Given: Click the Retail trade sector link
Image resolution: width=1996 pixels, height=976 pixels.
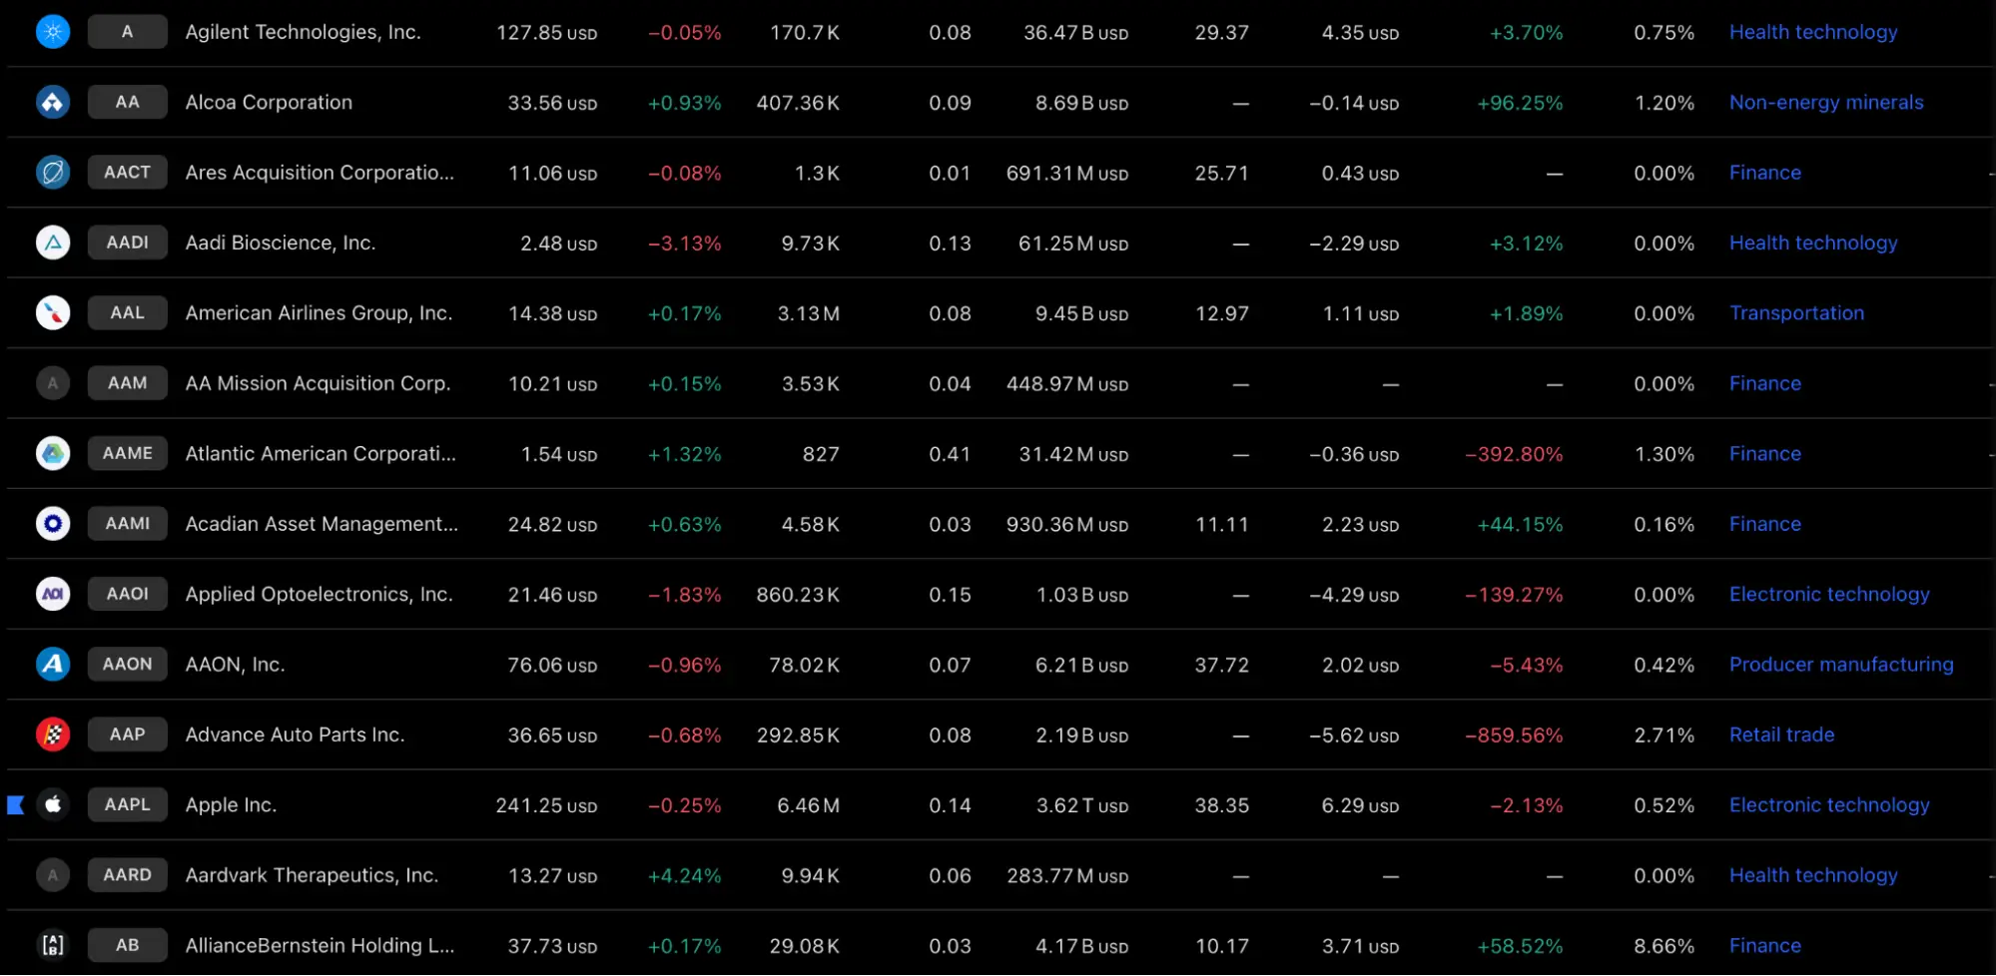Looking at the screenshot, I should (x=1781, y=734).
